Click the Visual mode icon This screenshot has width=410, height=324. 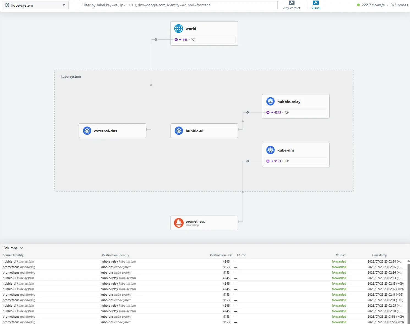tap(316, 3)
